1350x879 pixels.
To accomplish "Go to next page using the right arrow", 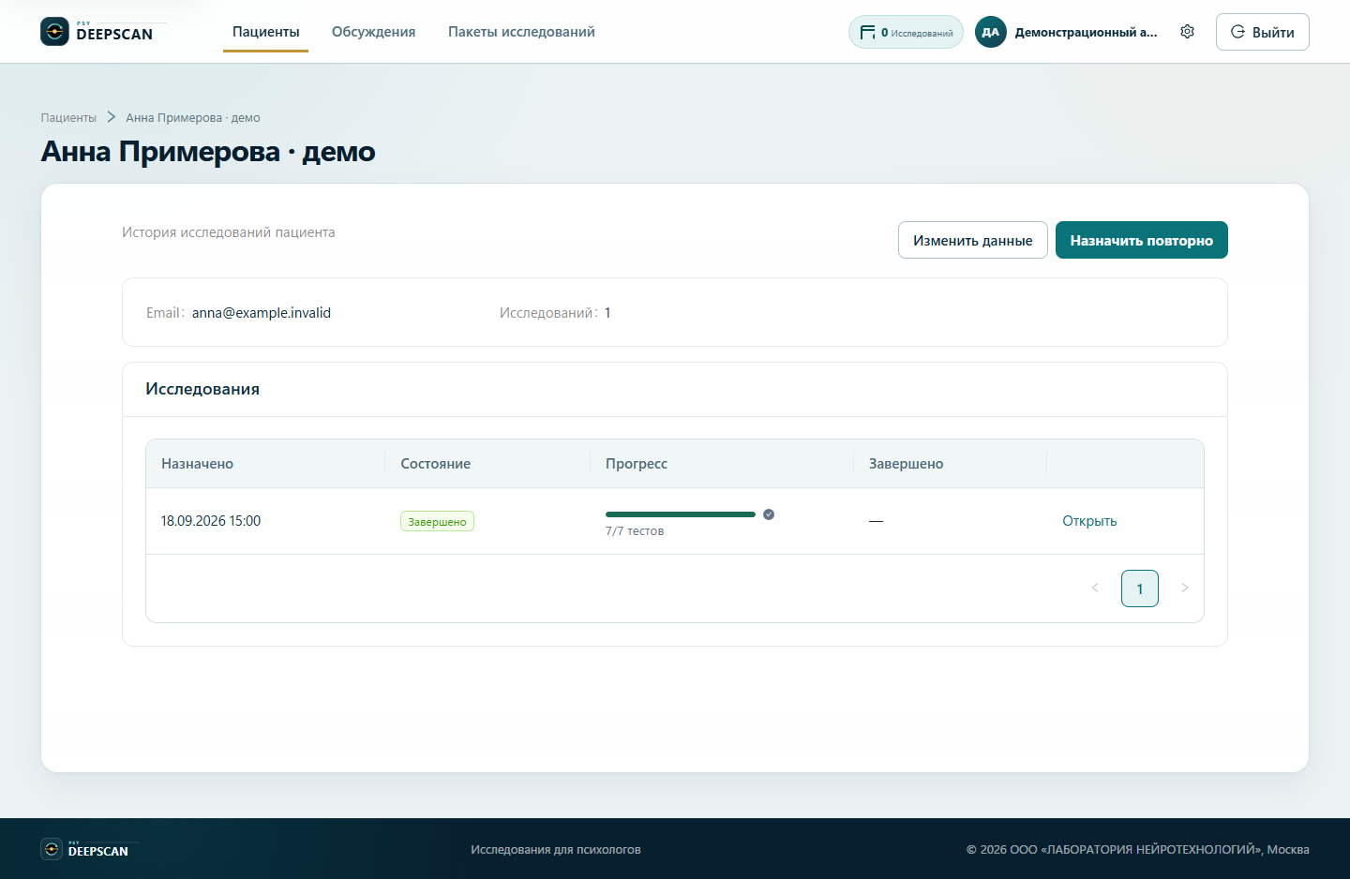I will (x=1185, y=588).
